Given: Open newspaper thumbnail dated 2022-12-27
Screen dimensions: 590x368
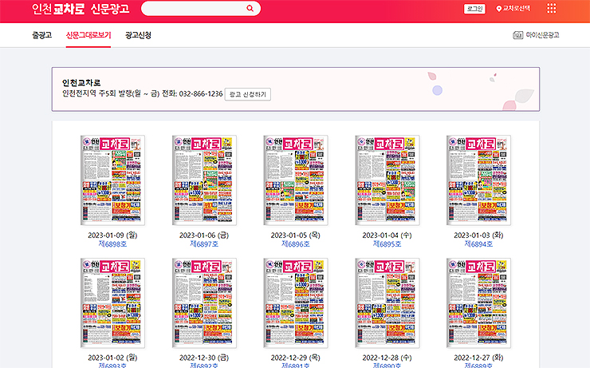Looking at the screenshot, I should (478, 303).
